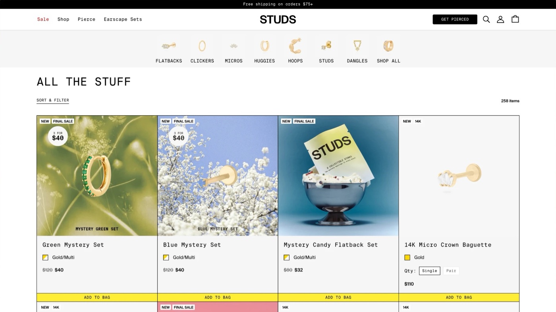Open the Green Mystery Set title link
This screenshot has width=556, height=312.
73,245
